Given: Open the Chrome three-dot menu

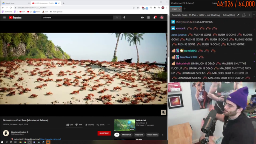Looking at the screenshot, I should pyautogui.click(x=167, y=8).
